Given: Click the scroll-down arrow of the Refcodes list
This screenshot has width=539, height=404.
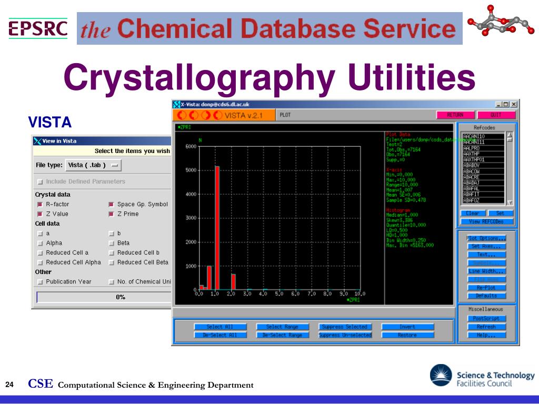Looking at the screenshot, I should click(510, 203).
